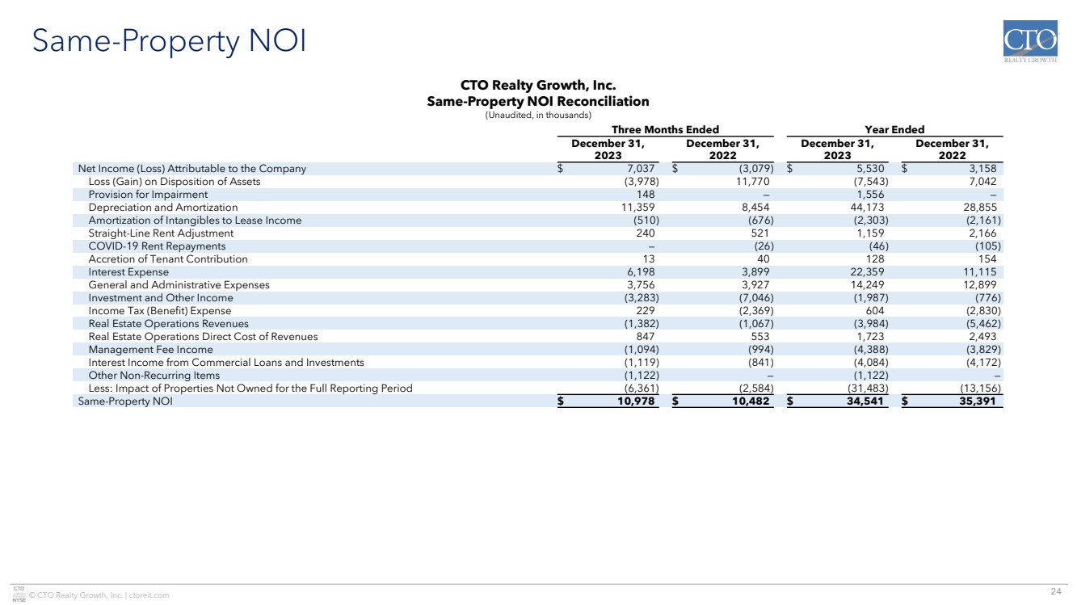1077x605 pixels.
Task: Select the bold Same-Property NOI total label
Action: [x=124, y=401]
